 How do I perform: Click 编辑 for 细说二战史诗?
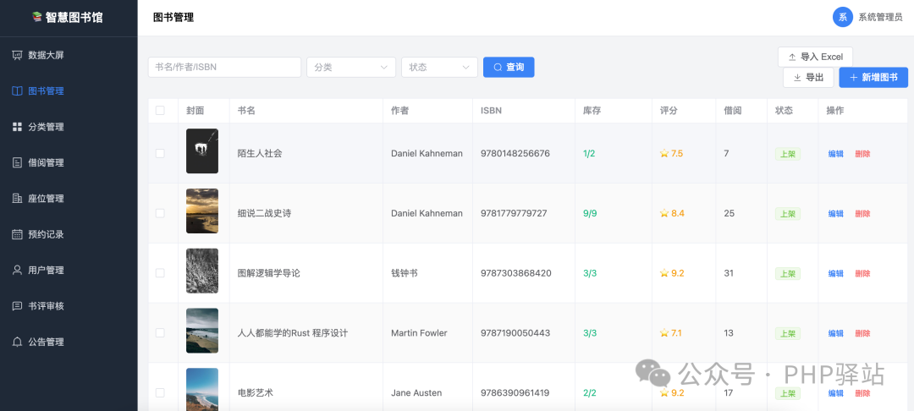point(836,214)
